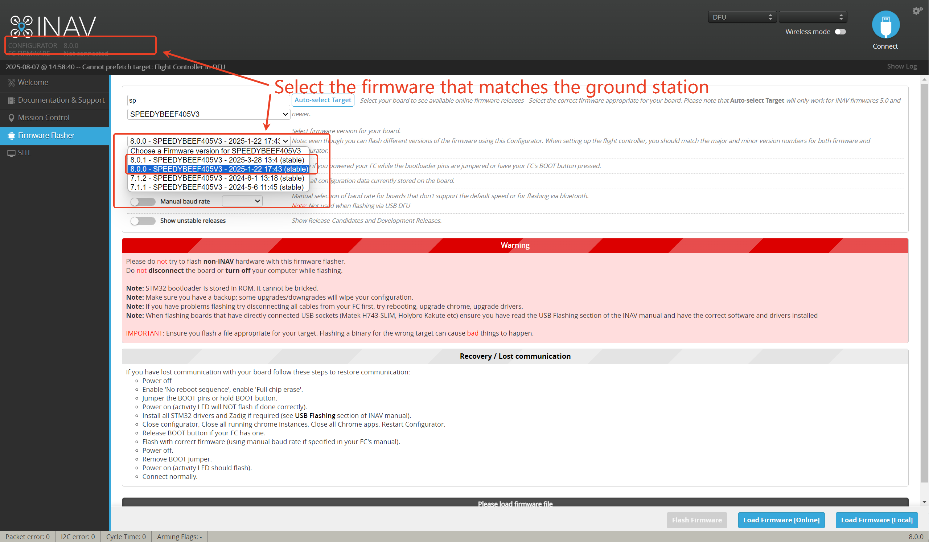Enable Manual baud rate toggle
The height and width of the screenshot is (542, 929).
click(x=143, y=201)
